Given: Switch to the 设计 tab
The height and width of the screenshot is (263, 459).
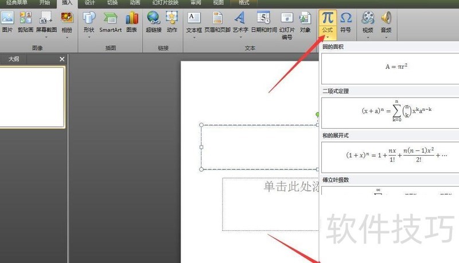Looking at the screenshot, I should pyautogui.click(x=90, y=3).
